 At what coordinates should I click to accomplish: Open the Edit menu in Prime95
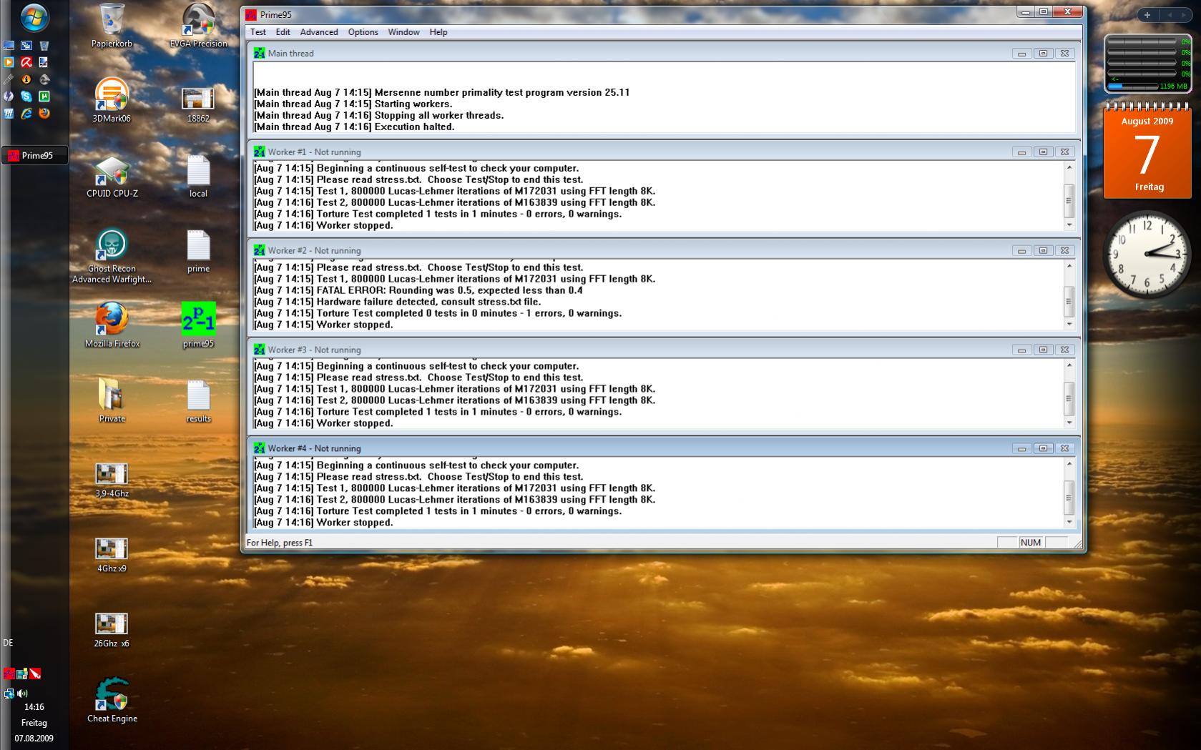[283, 32]
